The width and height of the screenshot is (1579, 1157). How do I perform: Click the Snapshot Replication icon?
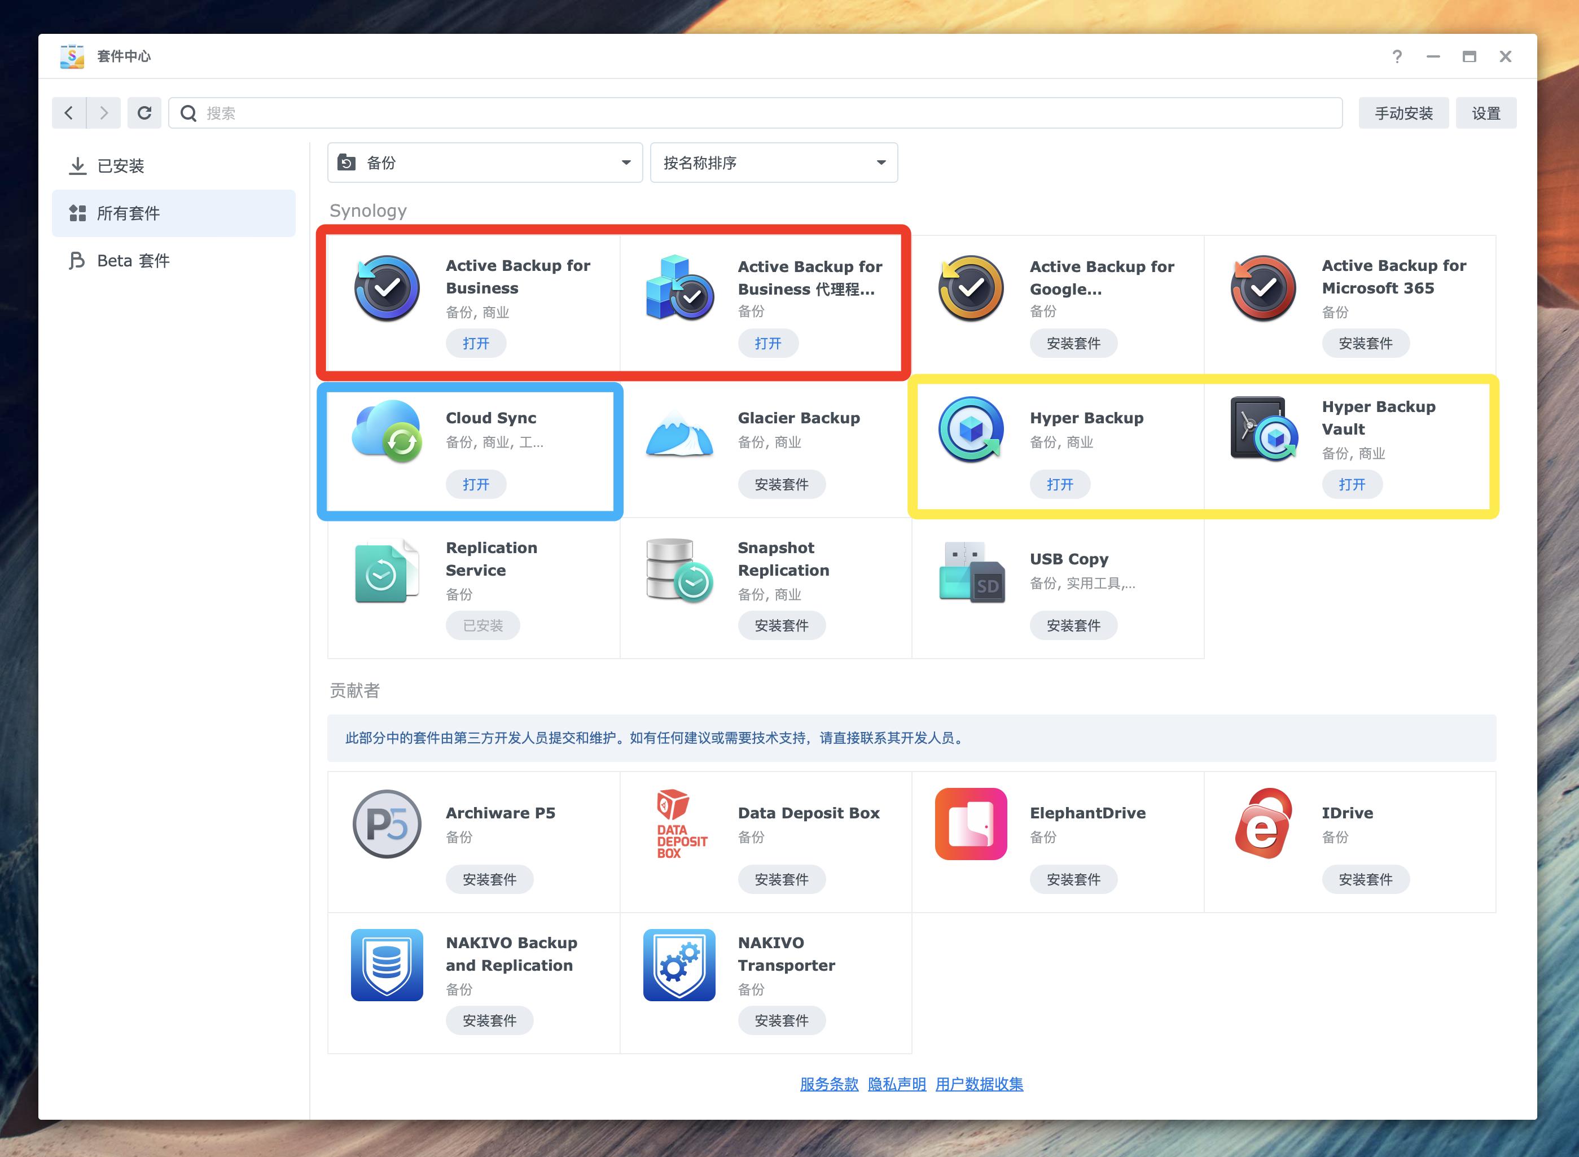678,570
